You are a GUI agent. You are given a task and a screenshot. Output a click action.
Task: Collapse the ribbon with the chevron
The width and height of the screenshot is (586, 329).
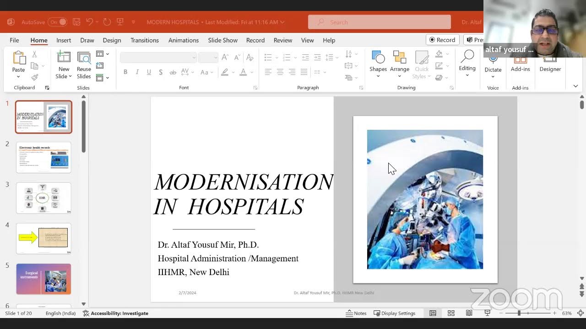(x=575, y=86)
